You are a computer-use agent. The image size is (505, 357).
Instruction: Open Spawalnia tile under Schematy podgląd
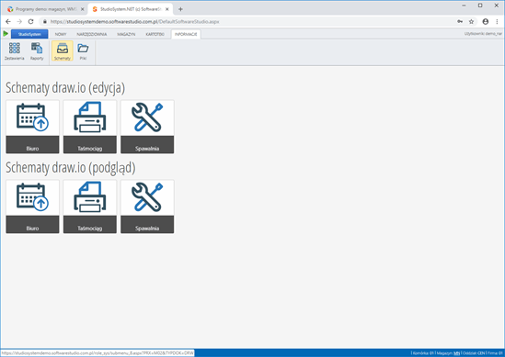click(147, 206)
